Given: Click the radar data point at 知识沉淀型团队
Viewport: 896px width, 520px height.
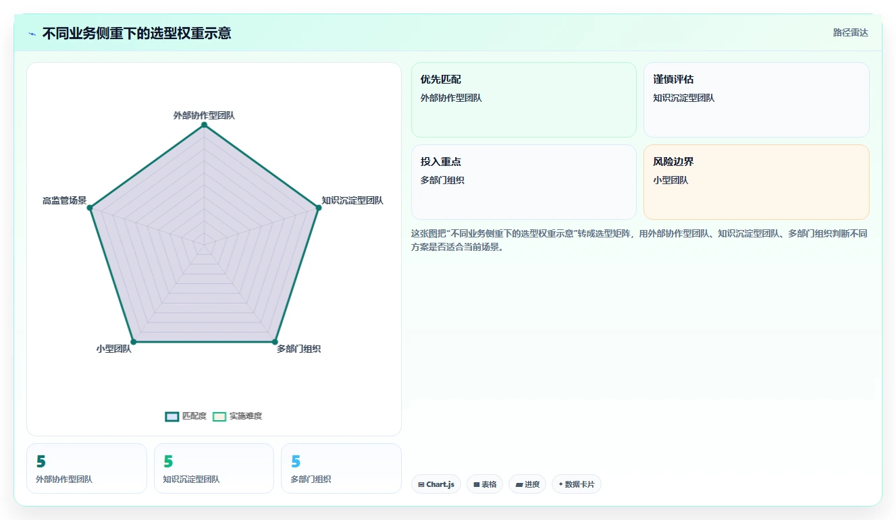Looking at the screenshot, I should coord(318,208).
